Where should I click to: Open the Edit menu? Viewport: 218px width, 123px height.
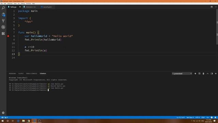(5, 3)
